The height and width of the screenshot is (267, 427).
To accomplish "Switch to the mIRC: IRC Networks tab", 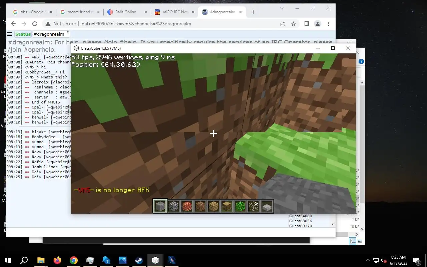I will click(x=174, y=12).
